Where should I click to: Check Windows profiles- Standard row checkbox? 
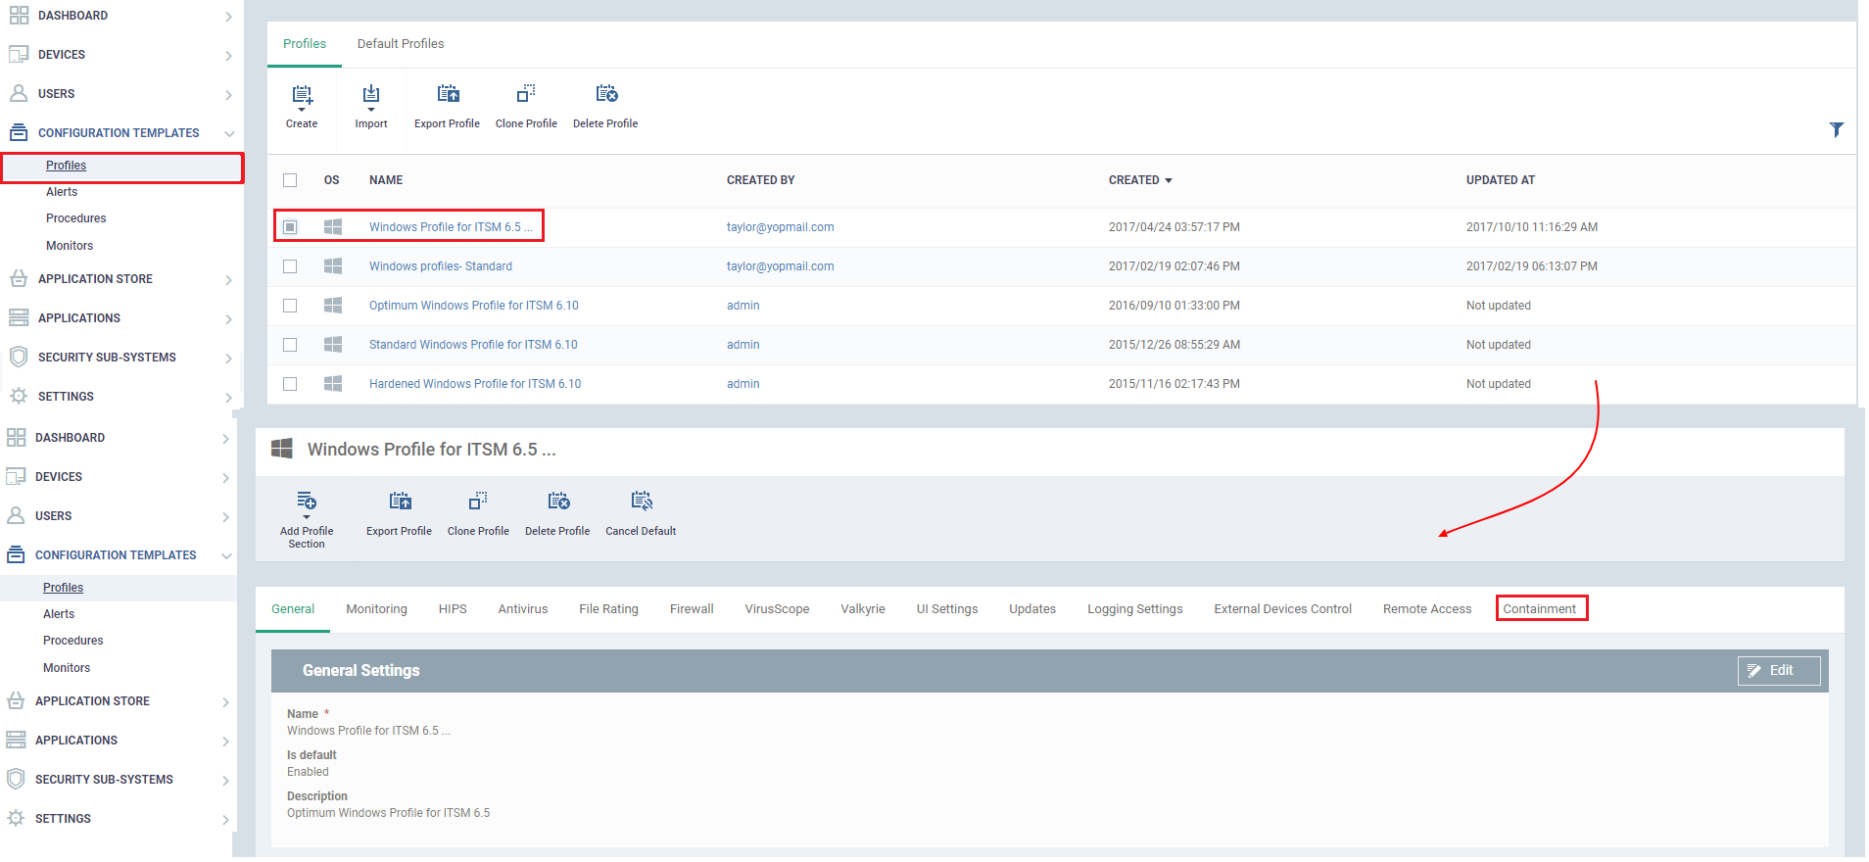click(290, 266)
